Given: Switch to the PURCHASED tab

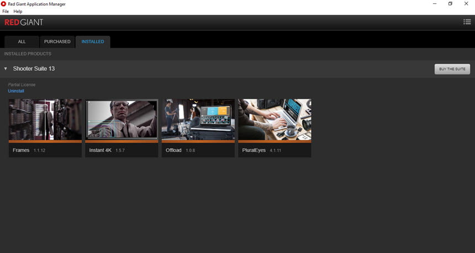Looking at the screenshot, I should 57,42.
